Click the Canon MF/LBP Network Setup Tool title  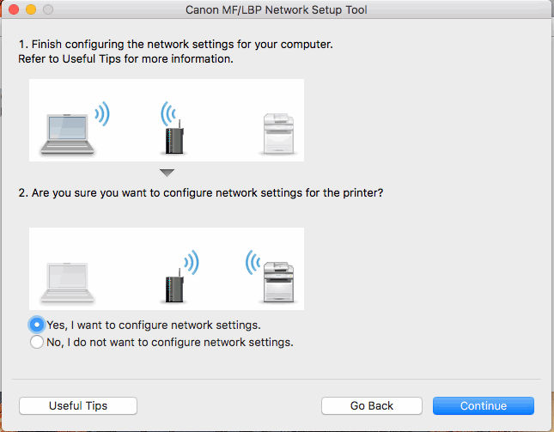277,9
